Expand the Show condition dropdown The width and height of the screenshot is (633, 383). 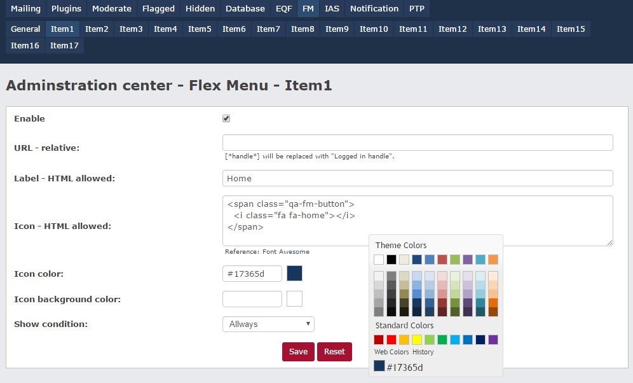pyautogui.click(x=268, y=324)
